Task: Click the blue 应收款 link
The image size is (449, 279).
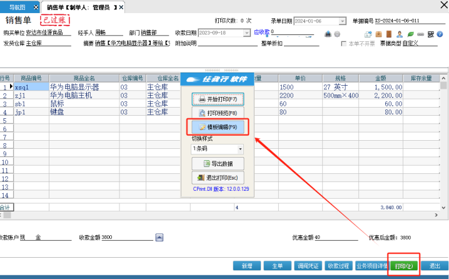Action: tap(262, 32)
